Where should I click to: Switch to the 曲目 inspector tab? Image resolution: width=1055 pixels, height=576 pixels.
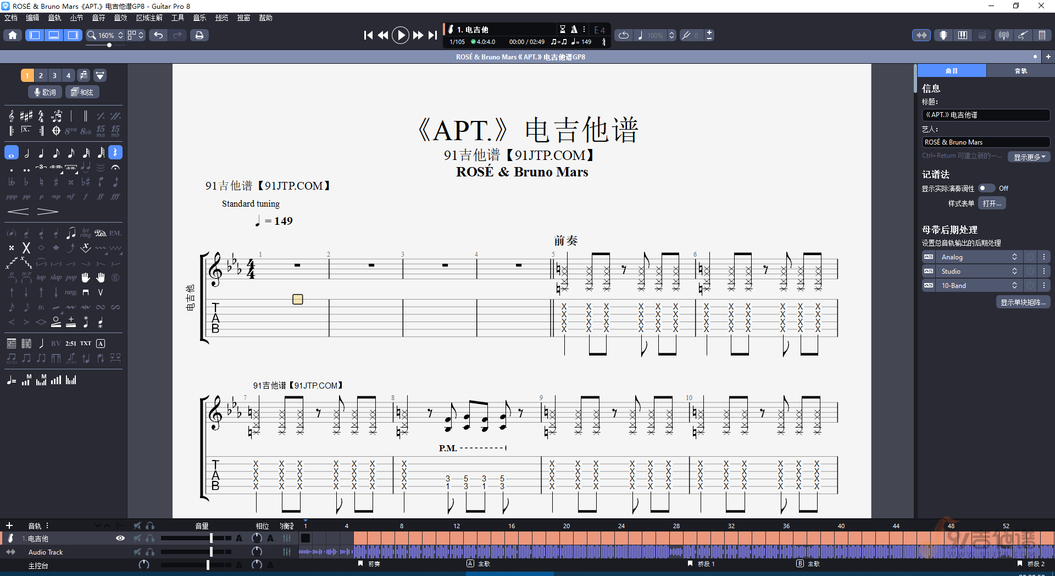952,71
